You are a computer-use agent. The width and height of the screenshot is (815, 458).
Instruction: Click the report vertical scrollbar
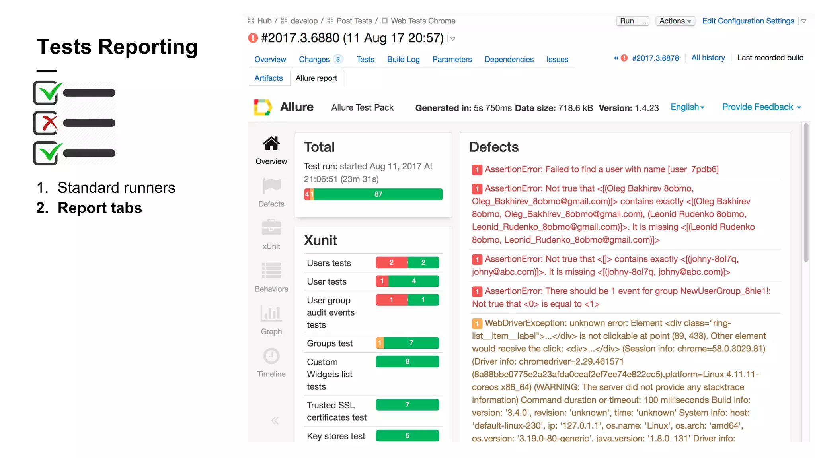(x=806, y=192)
